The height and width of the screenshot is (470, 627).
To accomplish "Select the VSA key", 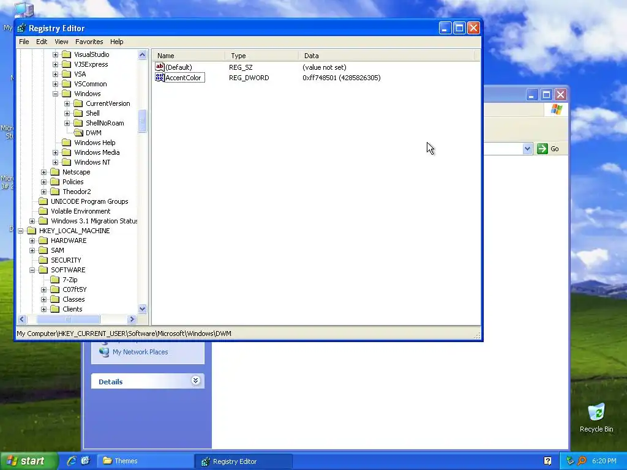I will (x=80, y=74).
